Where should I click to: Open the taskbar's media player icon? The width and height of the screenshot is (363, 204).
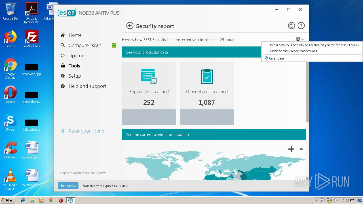(42, 200)
